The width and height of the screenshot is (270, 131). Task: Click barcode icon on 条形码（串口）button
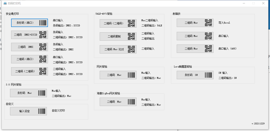point(43,23)
